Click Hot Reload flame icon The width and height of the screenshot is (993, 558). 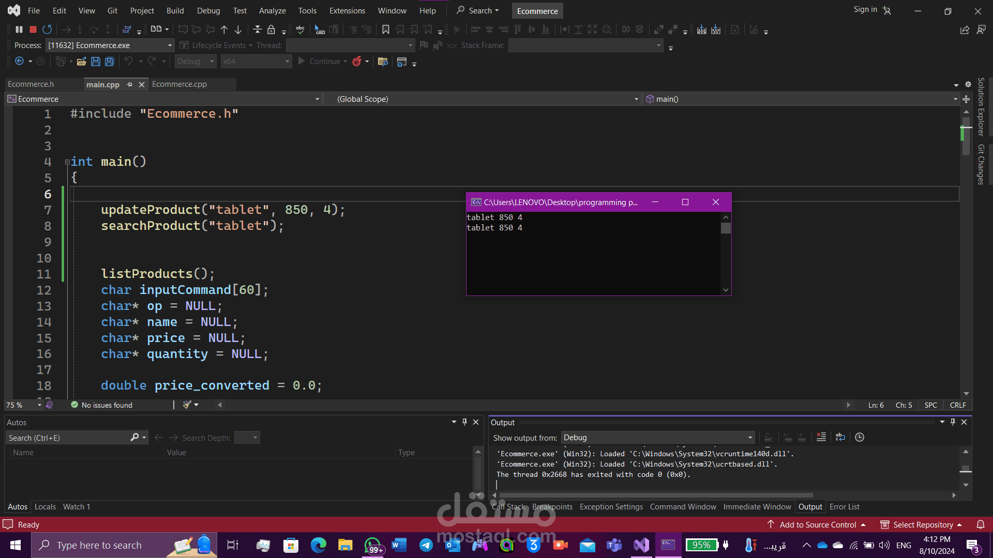point(357,61)
